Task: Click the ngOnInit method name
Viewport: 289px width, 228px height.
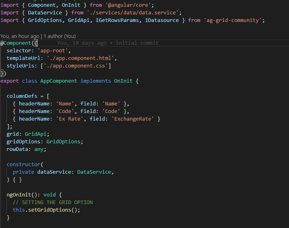Action: click(19, 195)
